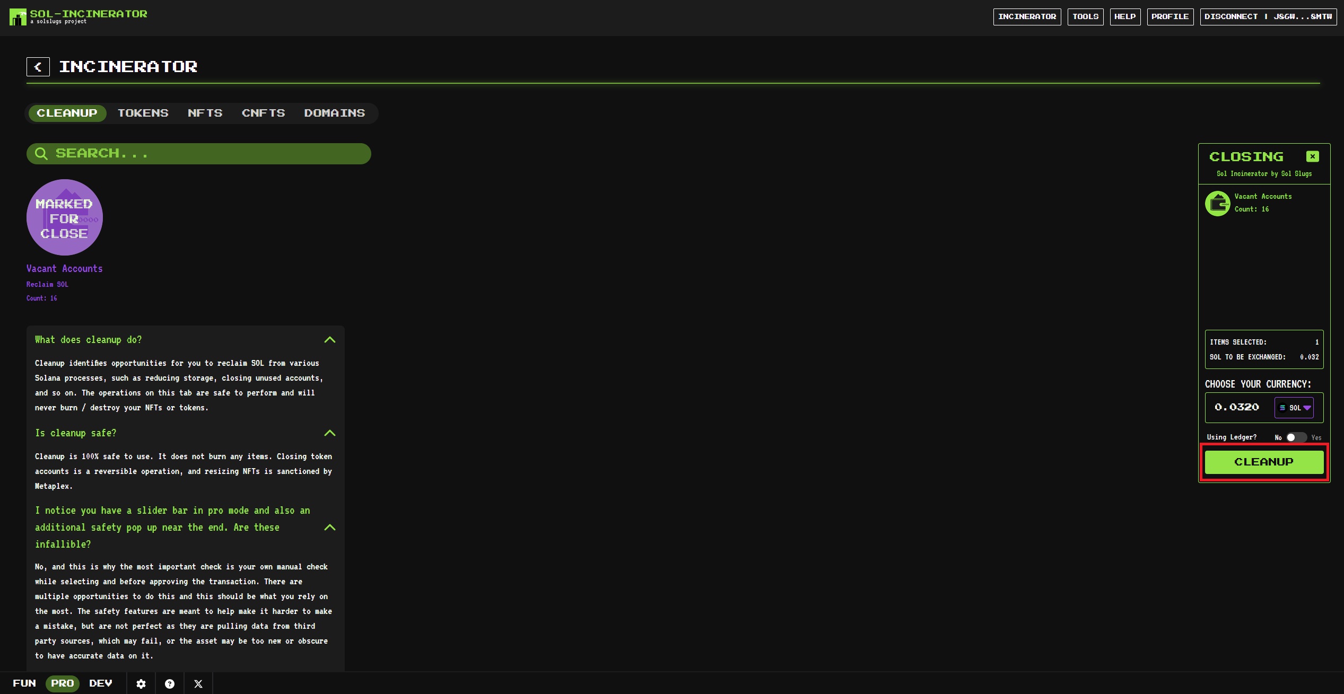
Task: Close the Closing panel with X
Action: [1312, 156]
